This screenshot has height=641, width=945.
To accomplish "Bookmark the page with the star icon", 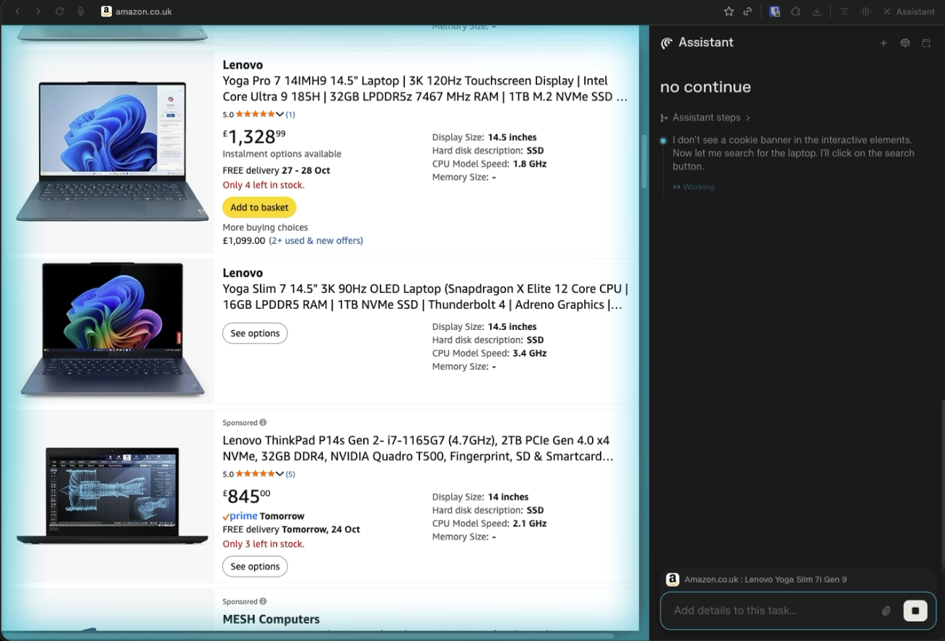I will click(728, 12).
